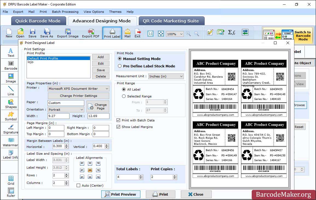Screen dimensions: 316x200
Task: Select Pre Define Label Stock Mode
Action: click(x=120, y=66)
